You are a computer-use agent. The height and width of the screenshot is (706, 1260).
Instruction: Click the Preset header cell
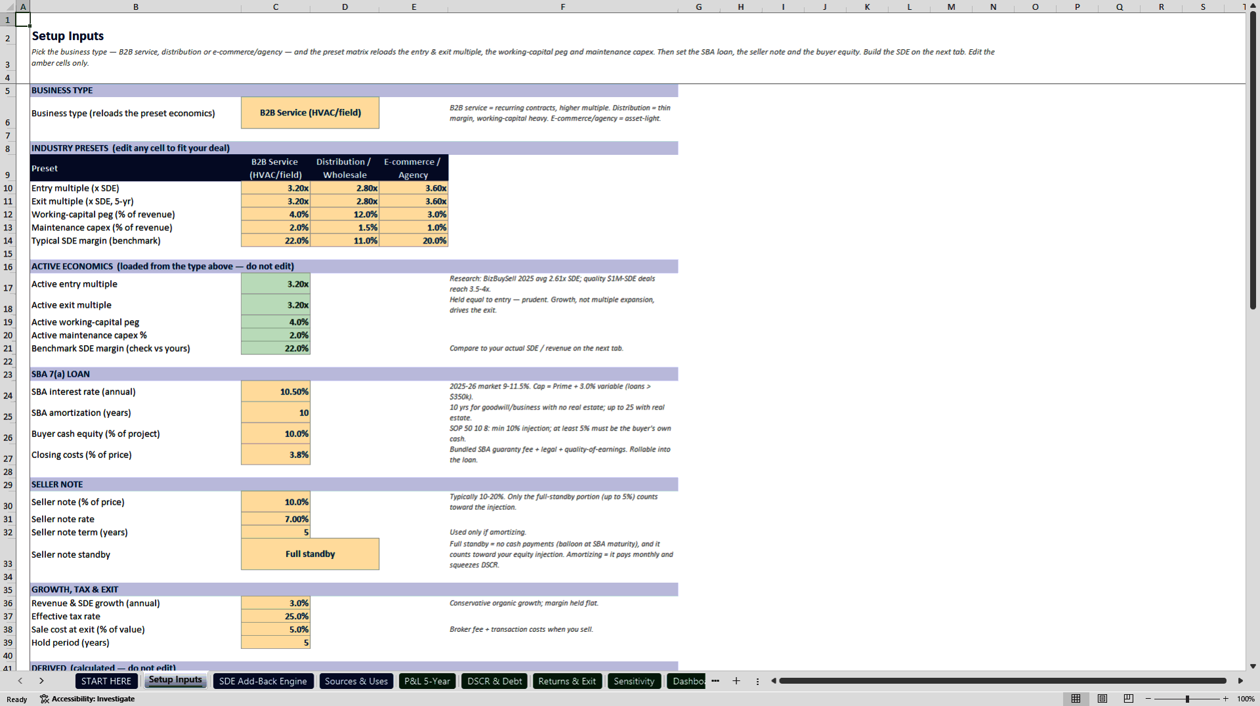(x=136, y=169)
